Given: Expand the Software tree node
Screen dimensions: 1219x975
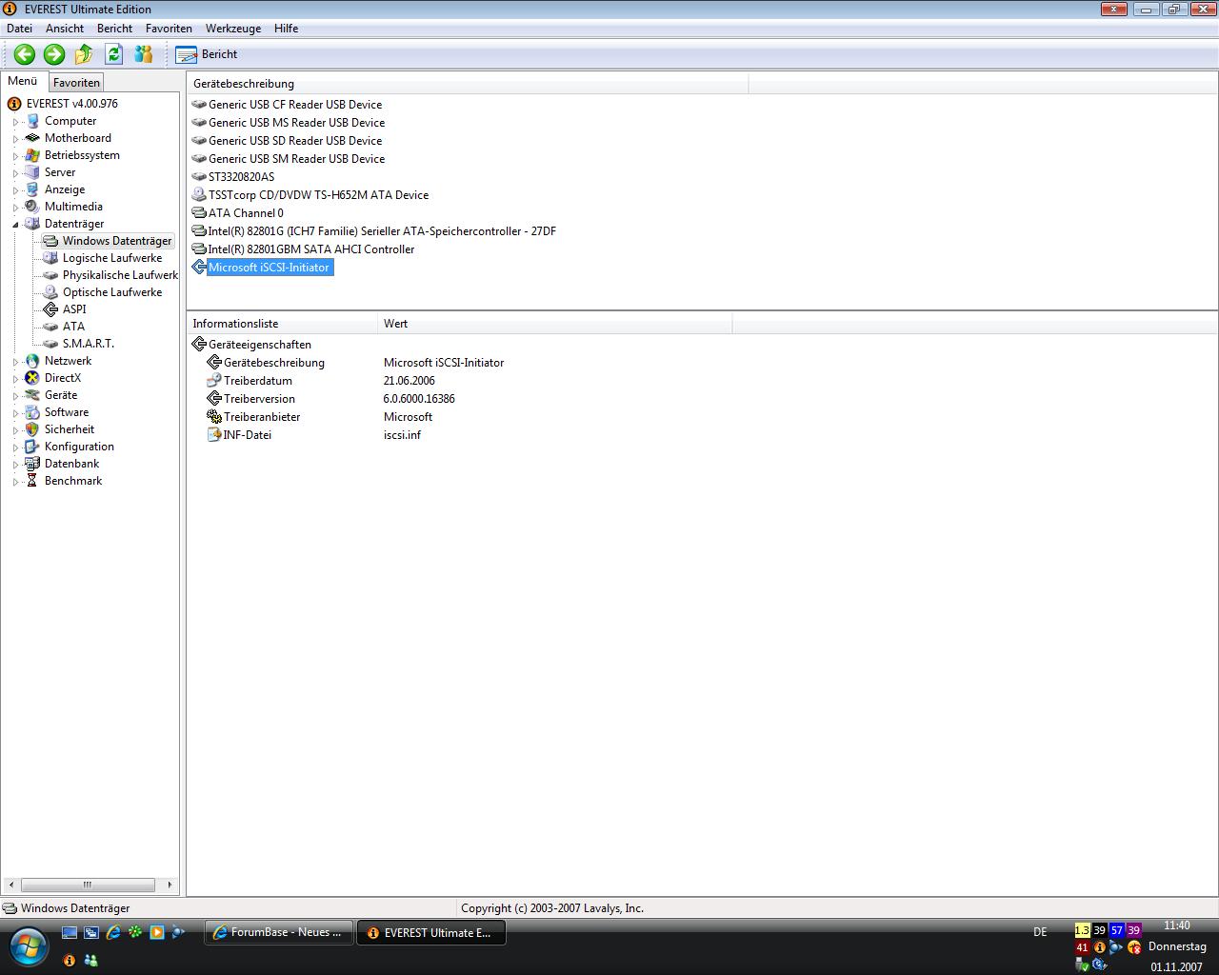Looking at the screenshot, I should point(16,413).
